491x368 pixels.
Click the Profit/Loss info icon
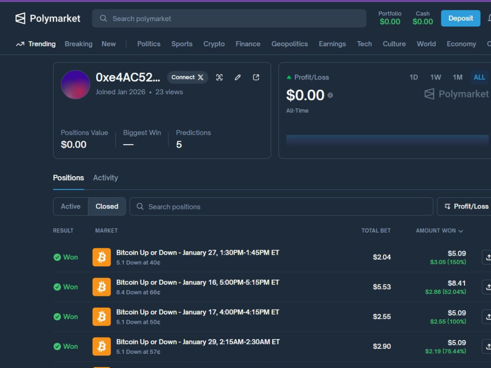[330, 95]
